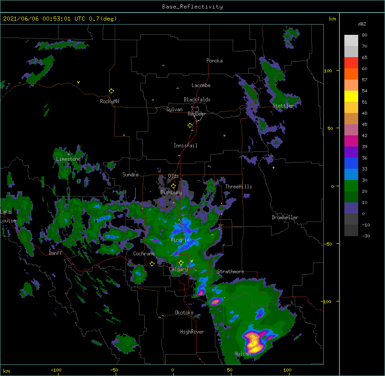Click the Vulcan city label

(243, 354)
